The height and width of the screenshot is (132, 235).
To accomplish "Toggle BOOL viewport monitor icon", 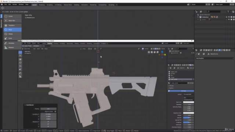I will [x=231, y=19].
